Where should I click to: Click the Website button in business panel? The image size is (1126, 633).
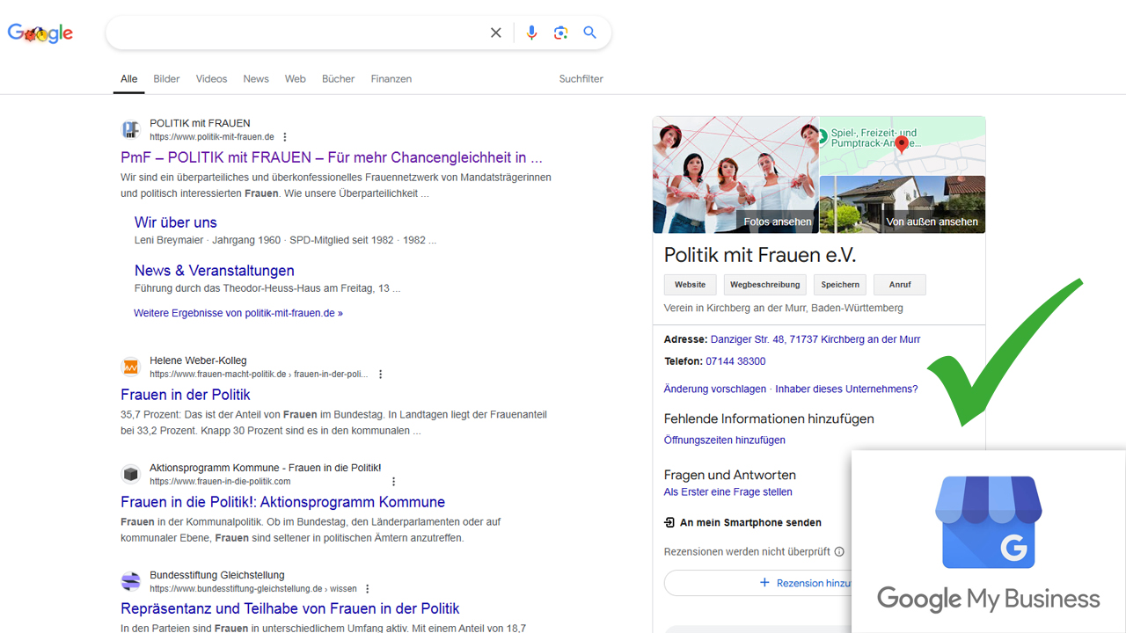pyautogui.click(x=690, y=285)
